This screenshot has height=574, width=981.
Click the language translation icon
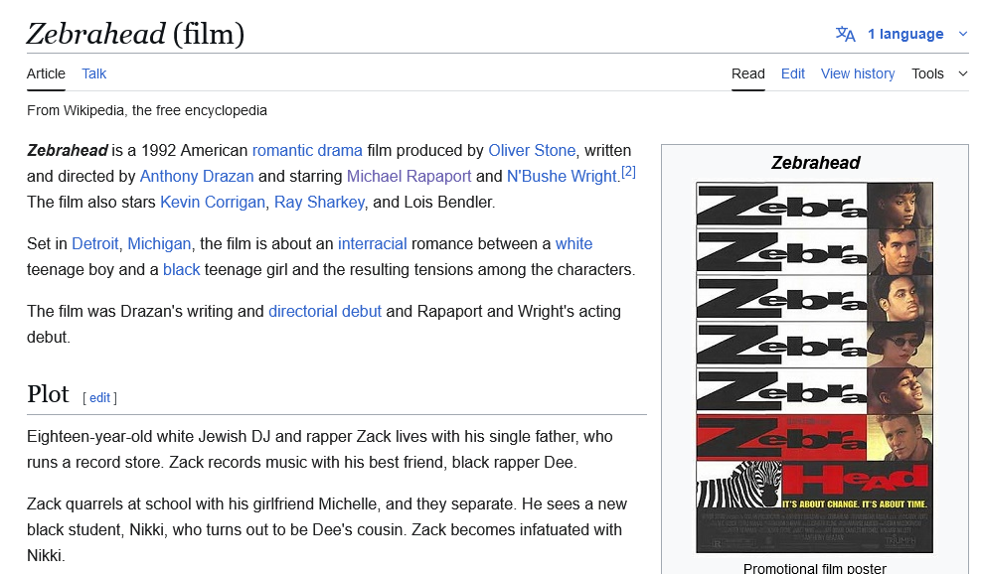pos(845,34)
